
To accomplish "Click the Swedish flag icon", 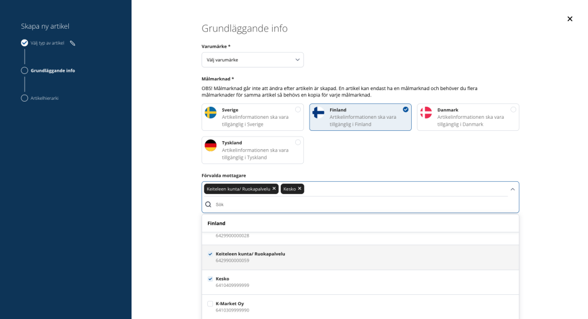I will pos(211,112).
